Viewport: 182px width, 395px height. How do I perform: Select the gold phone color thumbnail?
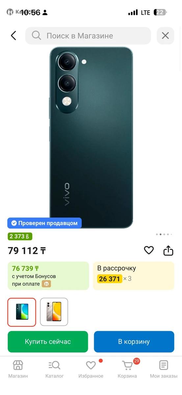point(54,312)
